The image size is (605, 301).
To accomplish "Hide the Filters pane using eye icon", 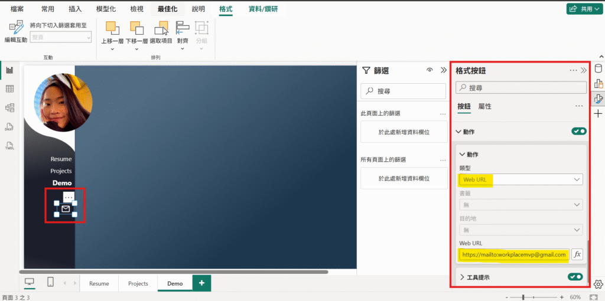I will point(430,70).
